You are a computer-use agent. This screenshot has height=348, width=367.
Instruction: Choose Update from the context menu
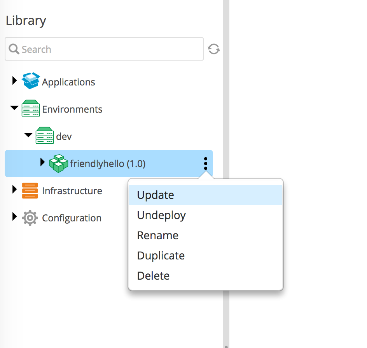click(156, 195)
